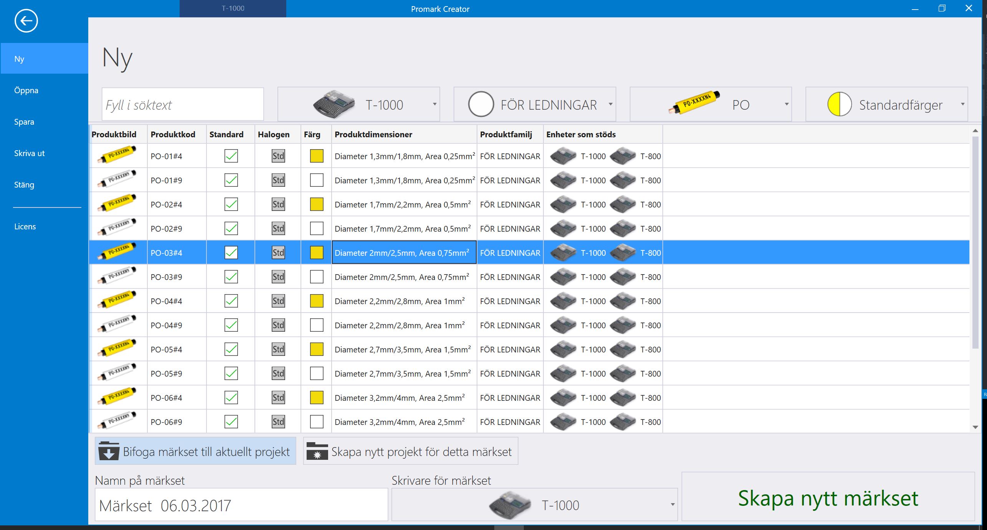
Task: Click the T-1000 icon in PO-04#9 row
Action: (x=563, y=325)
